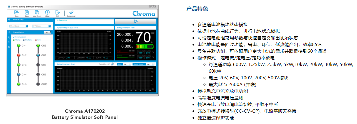Click the Point value field showing 100

pyautogui.click(x=126, y=64)
